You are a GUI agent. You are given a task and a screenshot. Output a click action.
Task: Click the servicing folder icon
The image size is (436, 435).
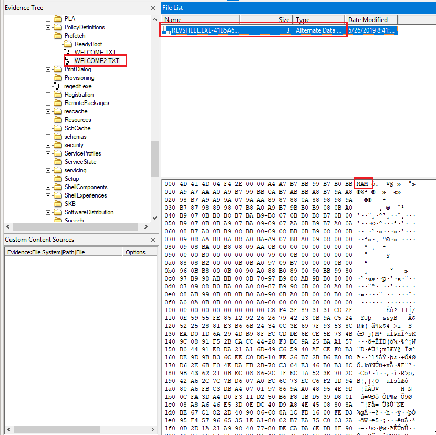[58, 170]
